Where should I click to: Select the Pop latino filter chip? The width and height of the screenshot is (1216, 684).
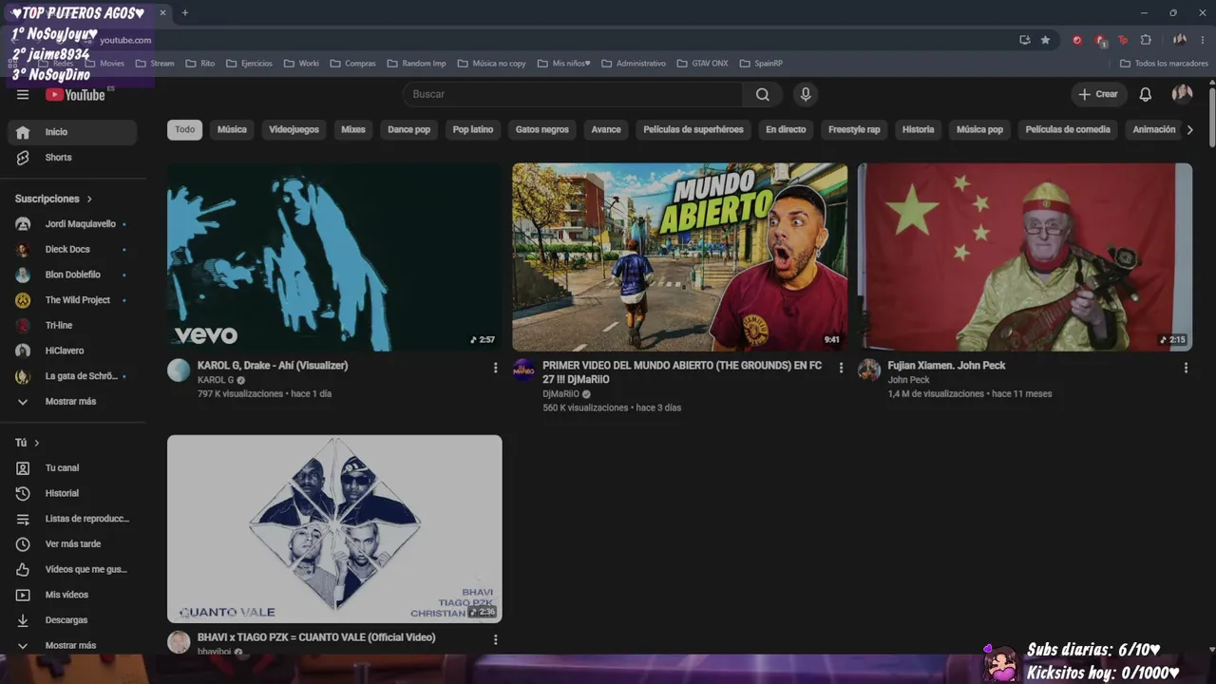coord(473,130)
